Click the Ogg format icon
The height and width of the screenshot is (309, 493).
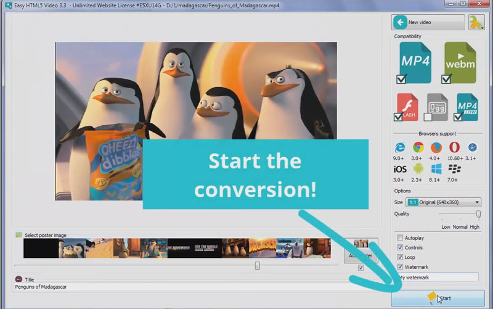[x=438, y=106]
